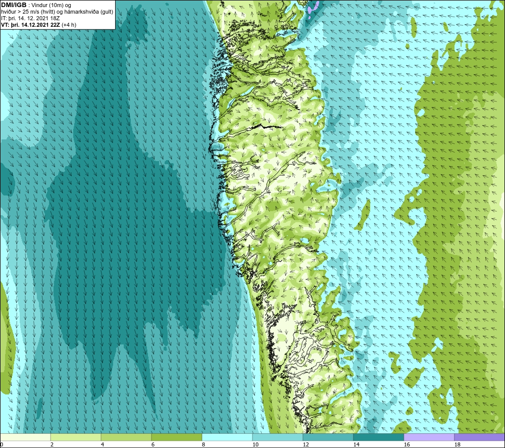
Task: Click the 2–4 m/s light green swatch
Action: (x=76, y=437)
